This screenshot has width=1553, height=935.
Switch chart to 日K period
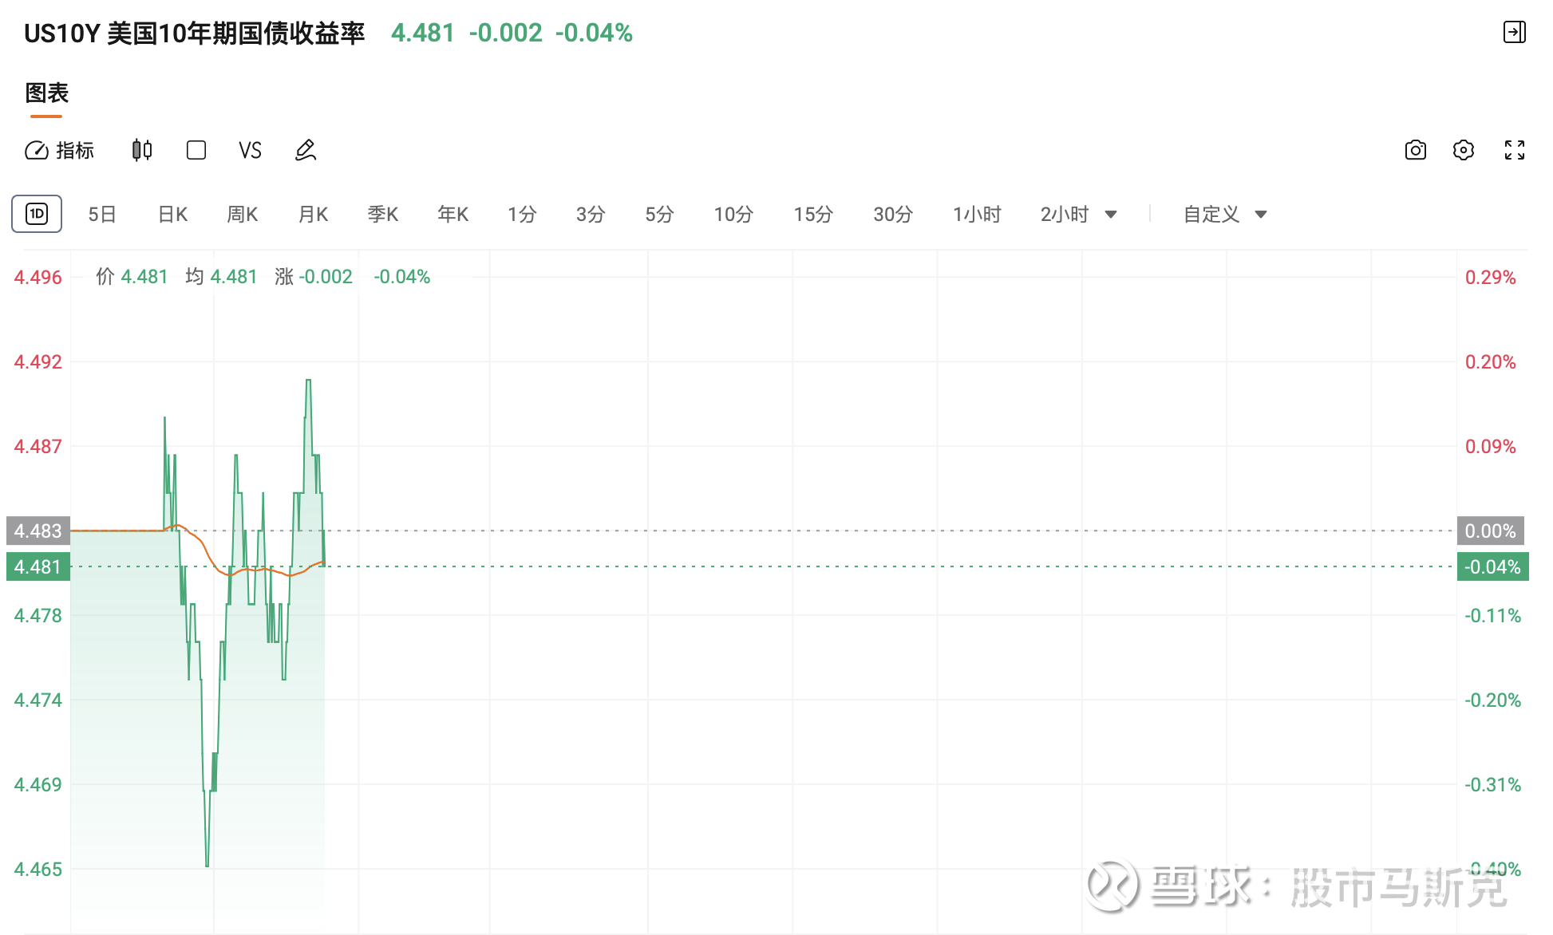172,214
